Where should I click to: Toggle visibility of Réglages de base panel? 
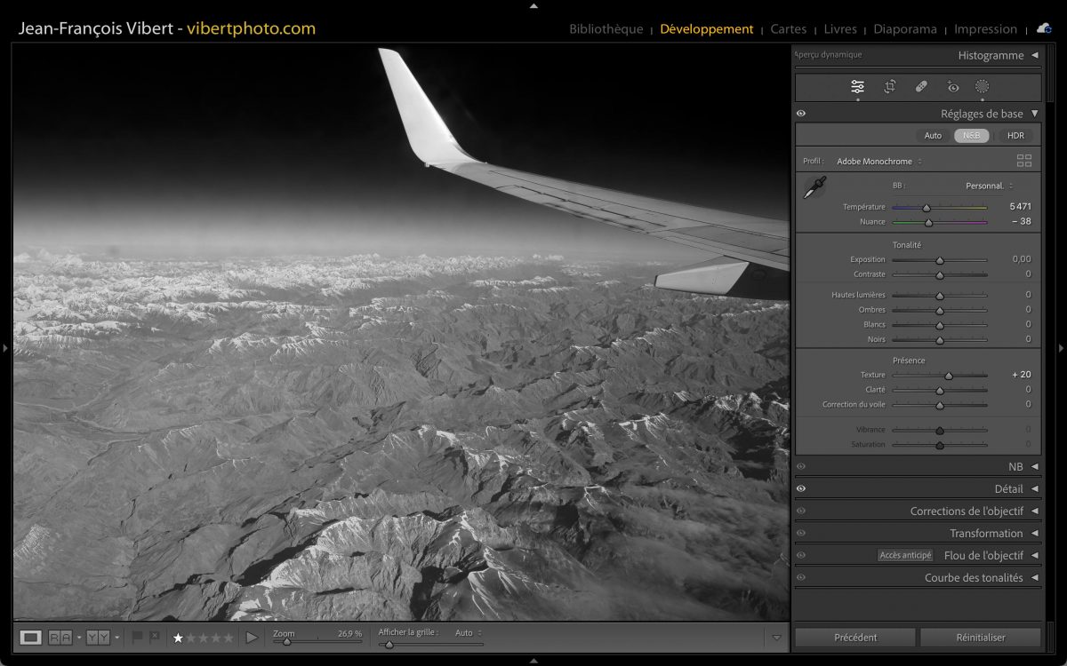(801, 114)
